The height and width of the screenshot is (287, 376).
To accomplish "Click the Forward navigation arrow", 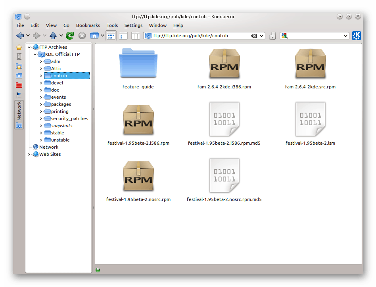I will [36, 36].
